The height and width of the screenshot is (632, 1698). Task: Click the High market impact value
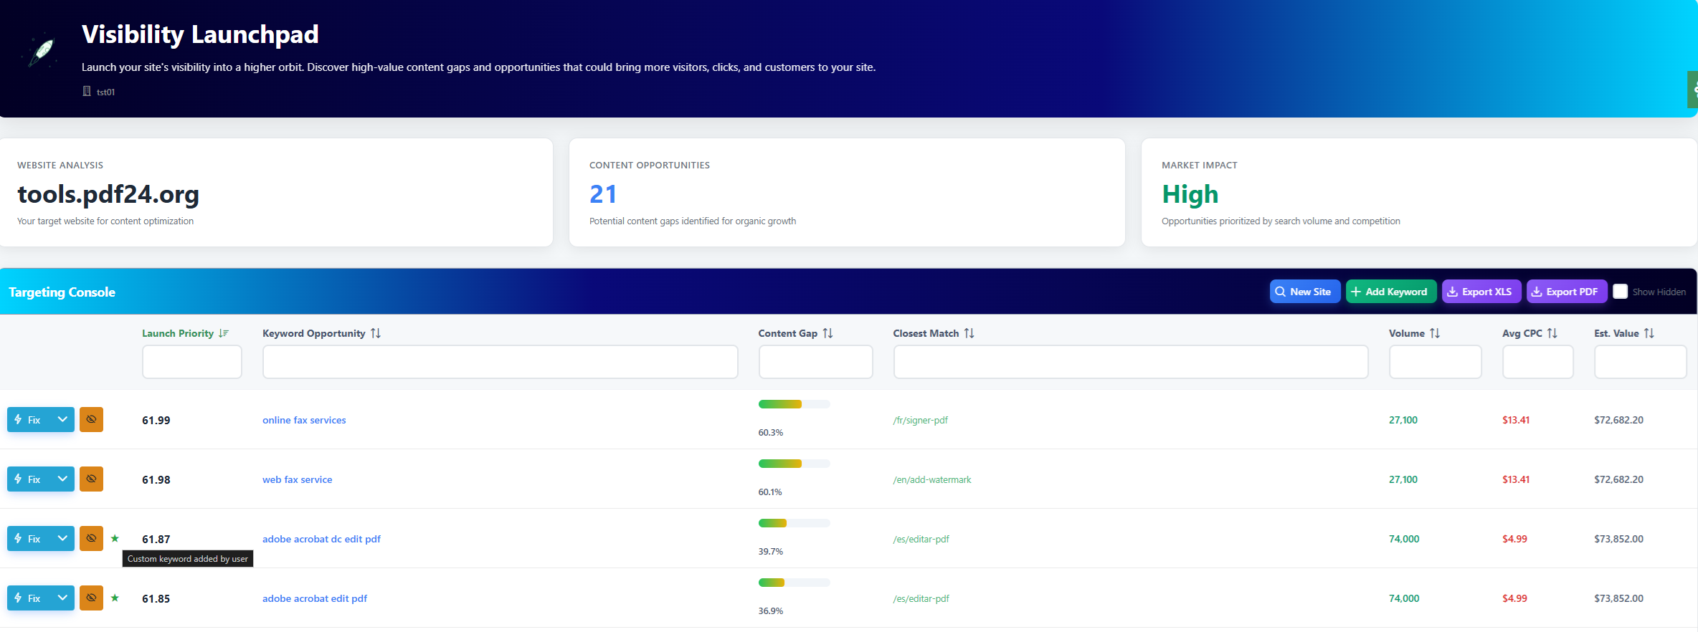coord(1190,194)
